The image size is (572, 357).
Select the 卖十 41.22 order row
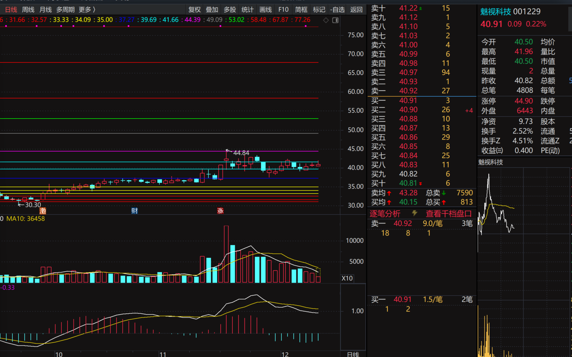coord(422,8)
